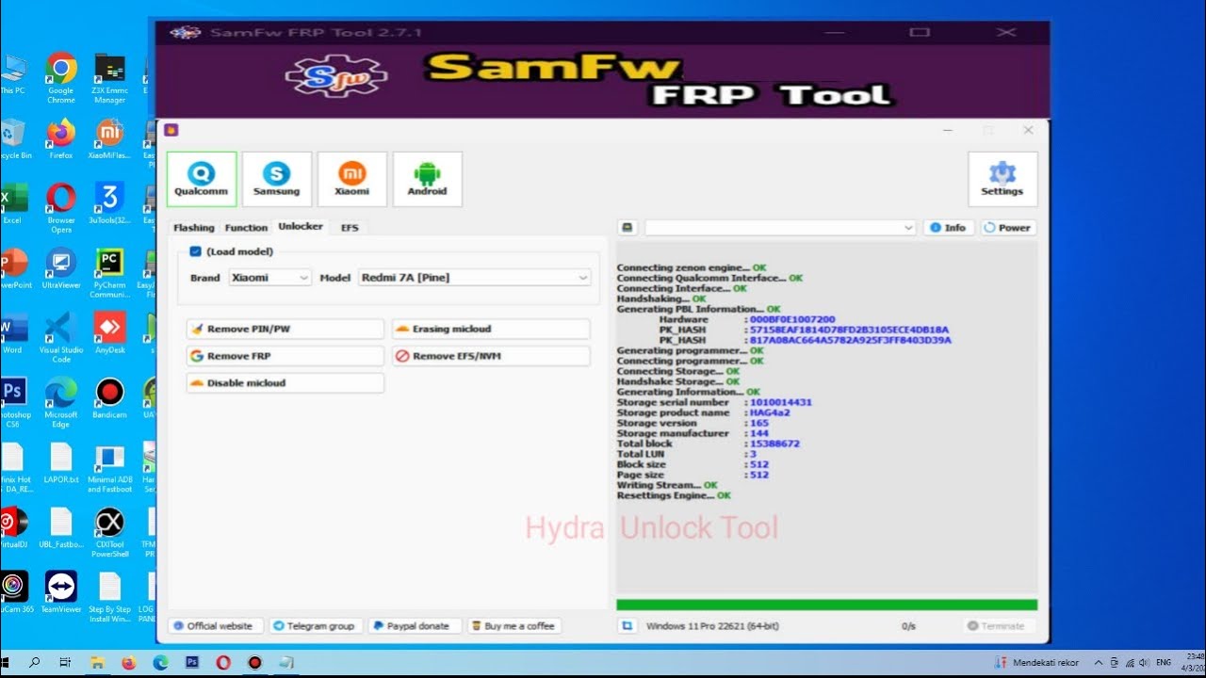1206x678 pixels.
Task: Expand the port selection combo box
Action: point(780,227)
